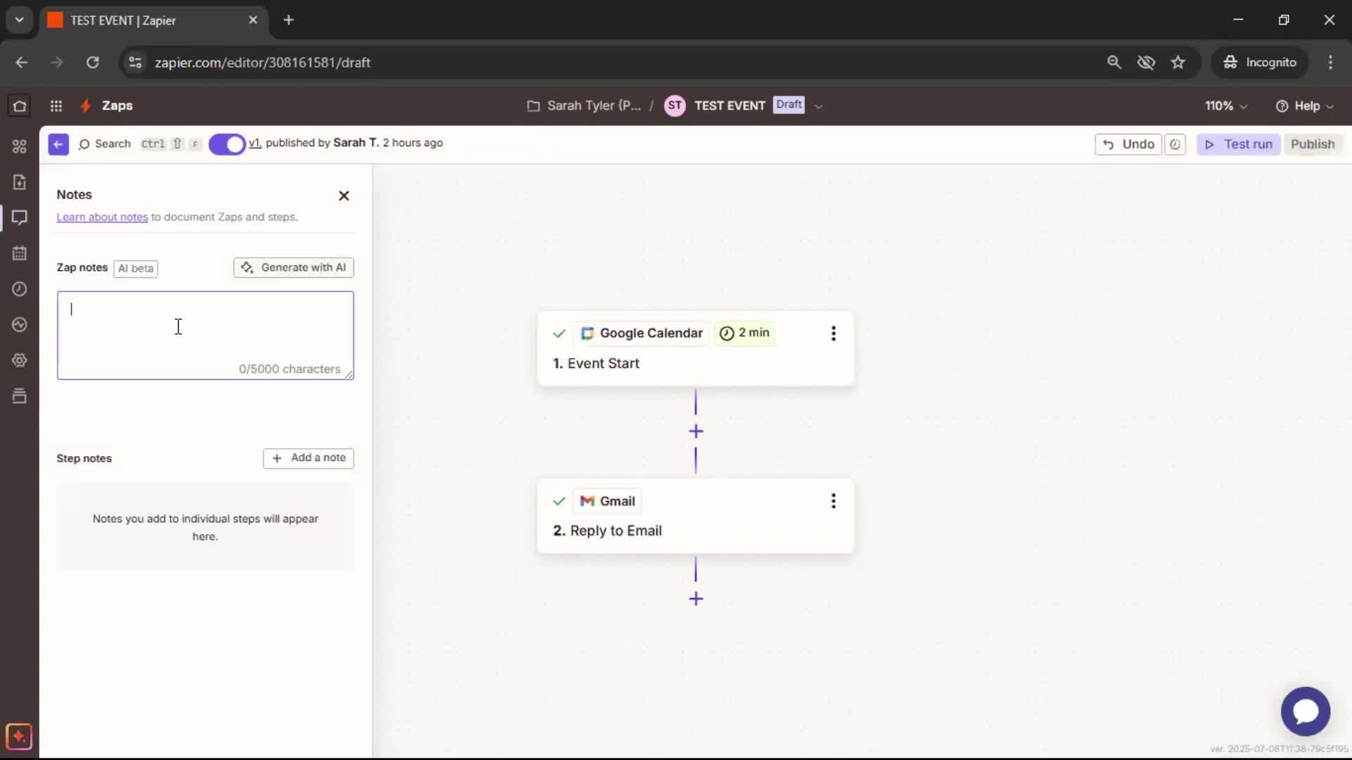Screen dimensions: 1352x760
Task: Click the tracking protection eye icon
Action: point(1146,63)
